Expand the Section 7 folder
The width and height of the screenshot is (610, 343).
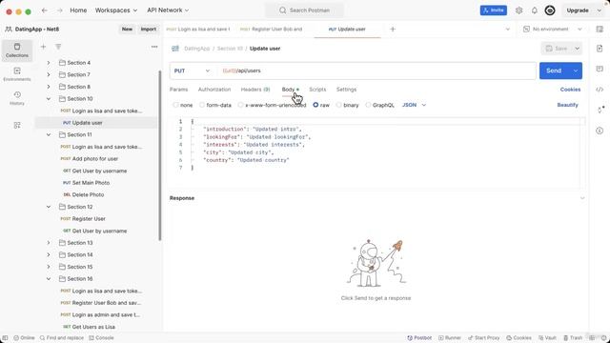pos(49,74)
